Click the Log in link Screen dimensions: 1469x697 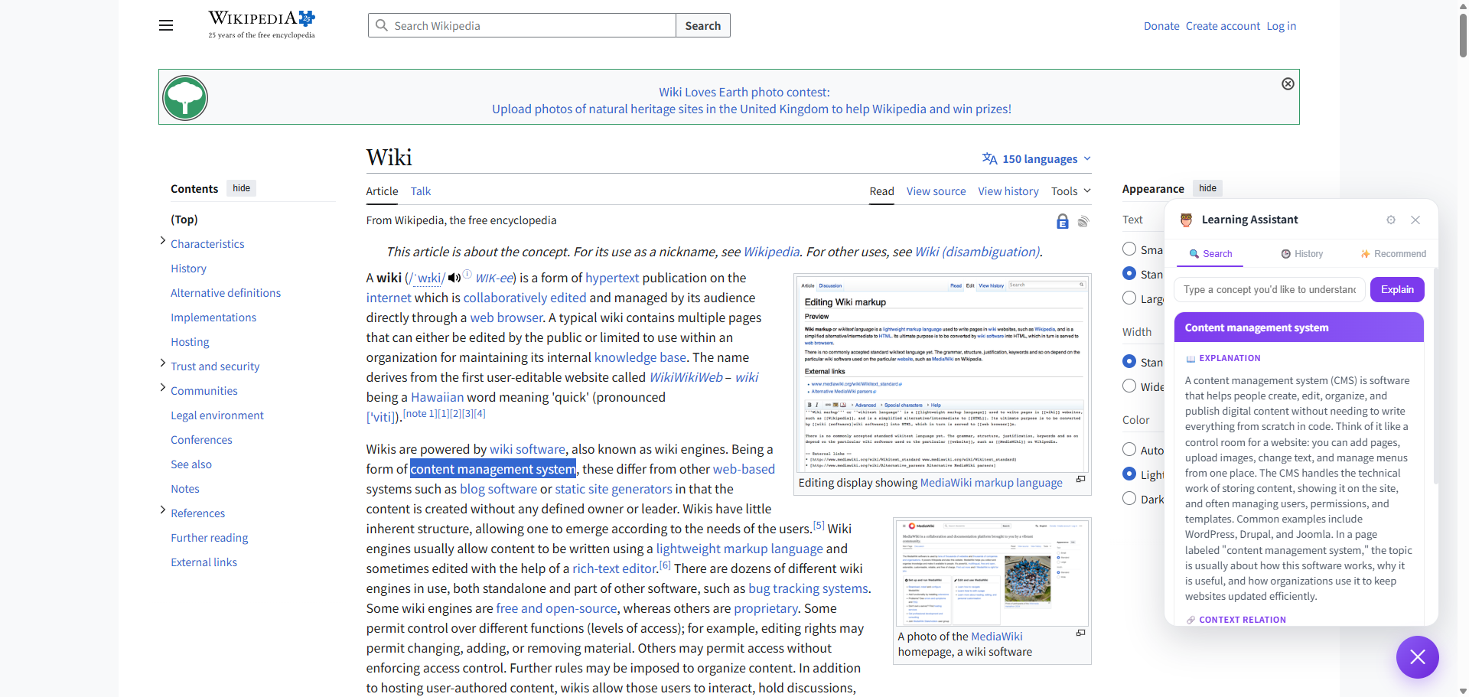[x=1281, y=26]
